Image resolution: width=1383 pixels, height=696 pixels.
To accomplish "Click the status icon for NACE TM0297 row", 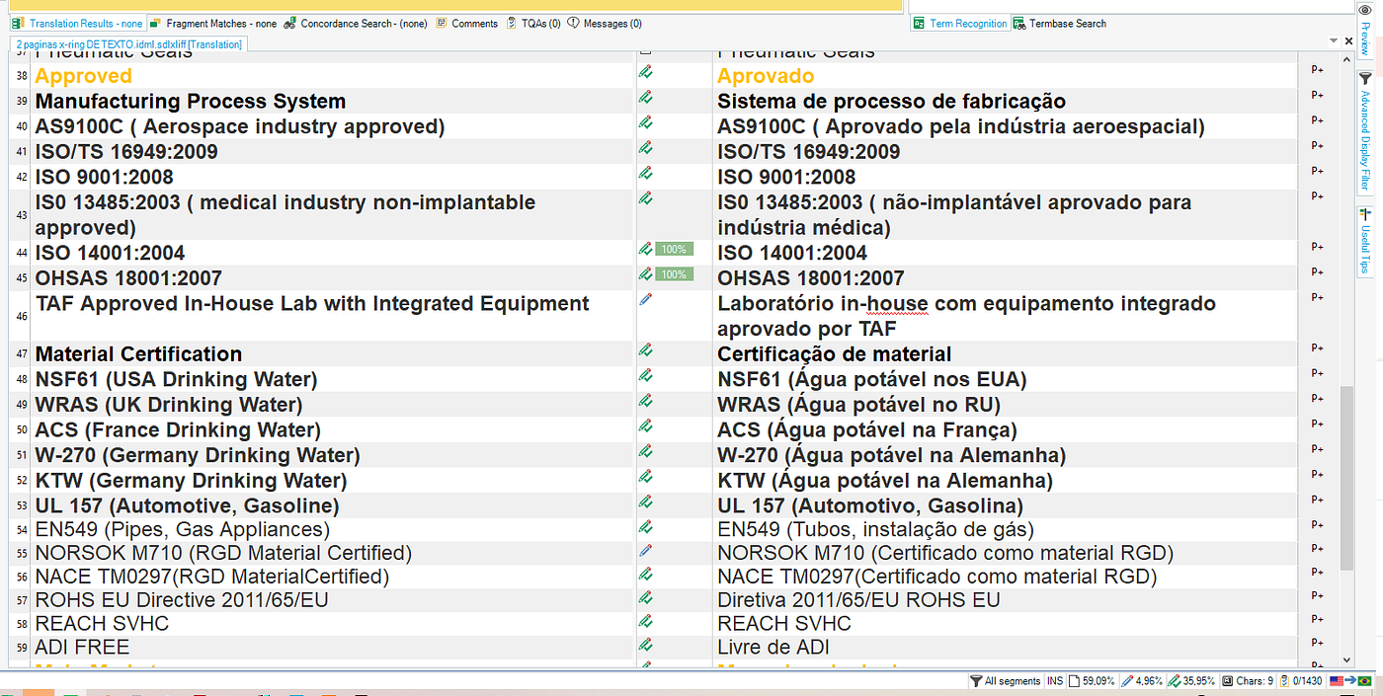I will pos(645,574).
